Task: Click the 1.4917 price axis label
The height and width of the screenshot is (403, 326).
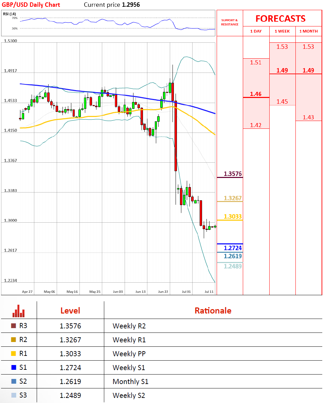Action: [11, 71]
